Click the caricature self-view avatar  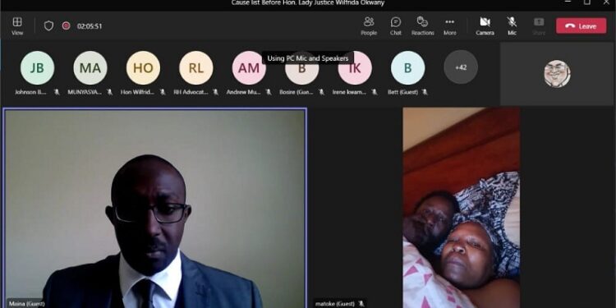[x=557, y=74]
